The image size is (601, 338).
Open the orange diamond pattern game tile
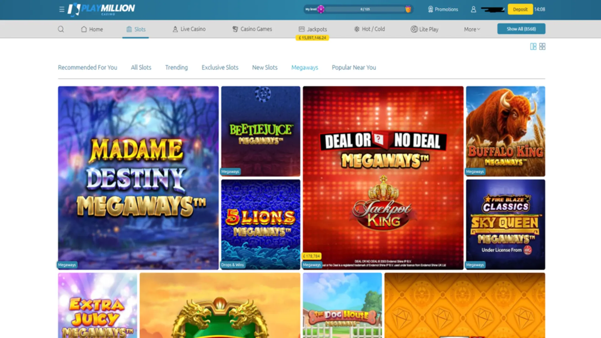click(x=465, y=305)
